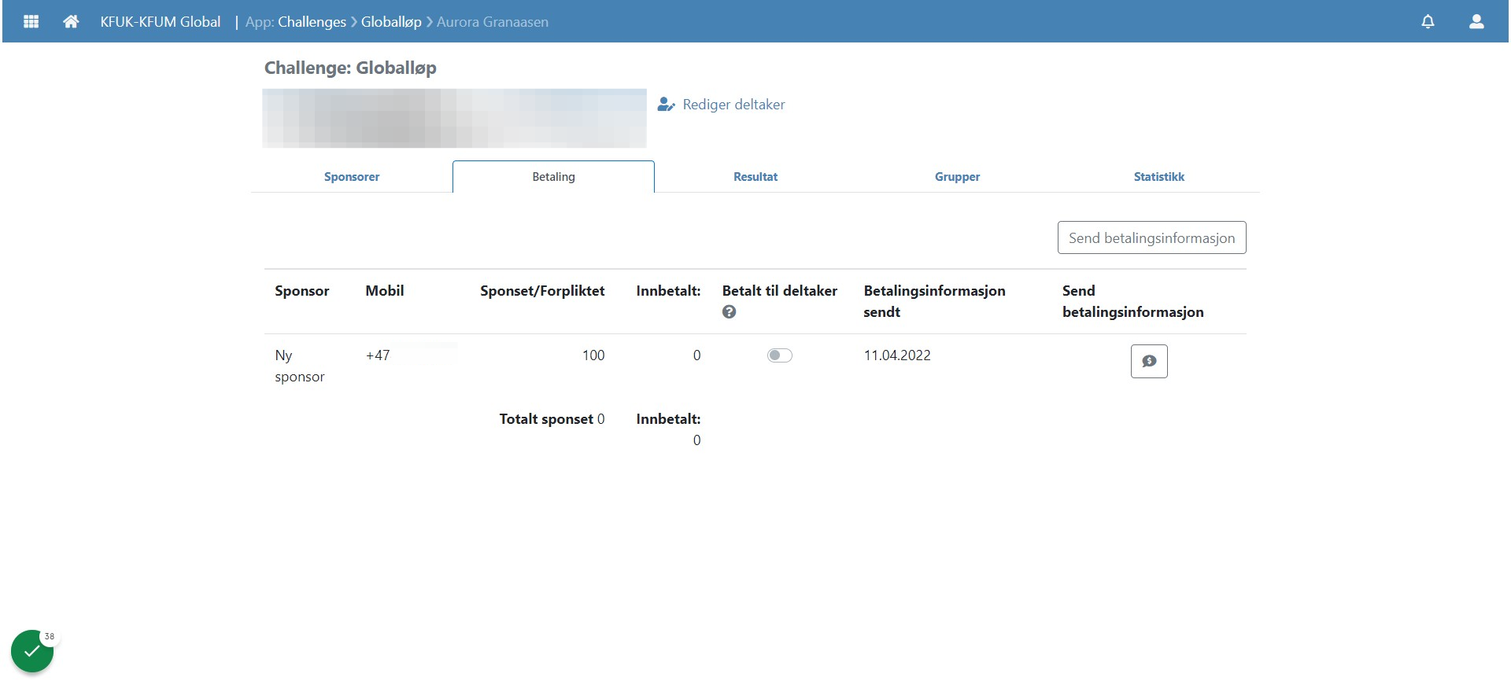Screen dimensions: 1511x681
Task: Click the Sponset/Forpliktet column header
Action: [x=542, y=291]
